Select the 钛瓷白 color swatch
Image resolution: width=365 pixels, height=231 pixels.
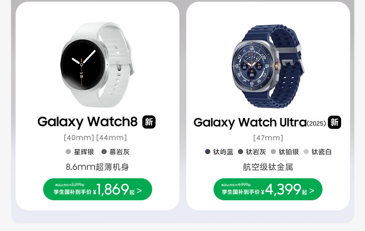pyautogui.click(x=306, y=152)
